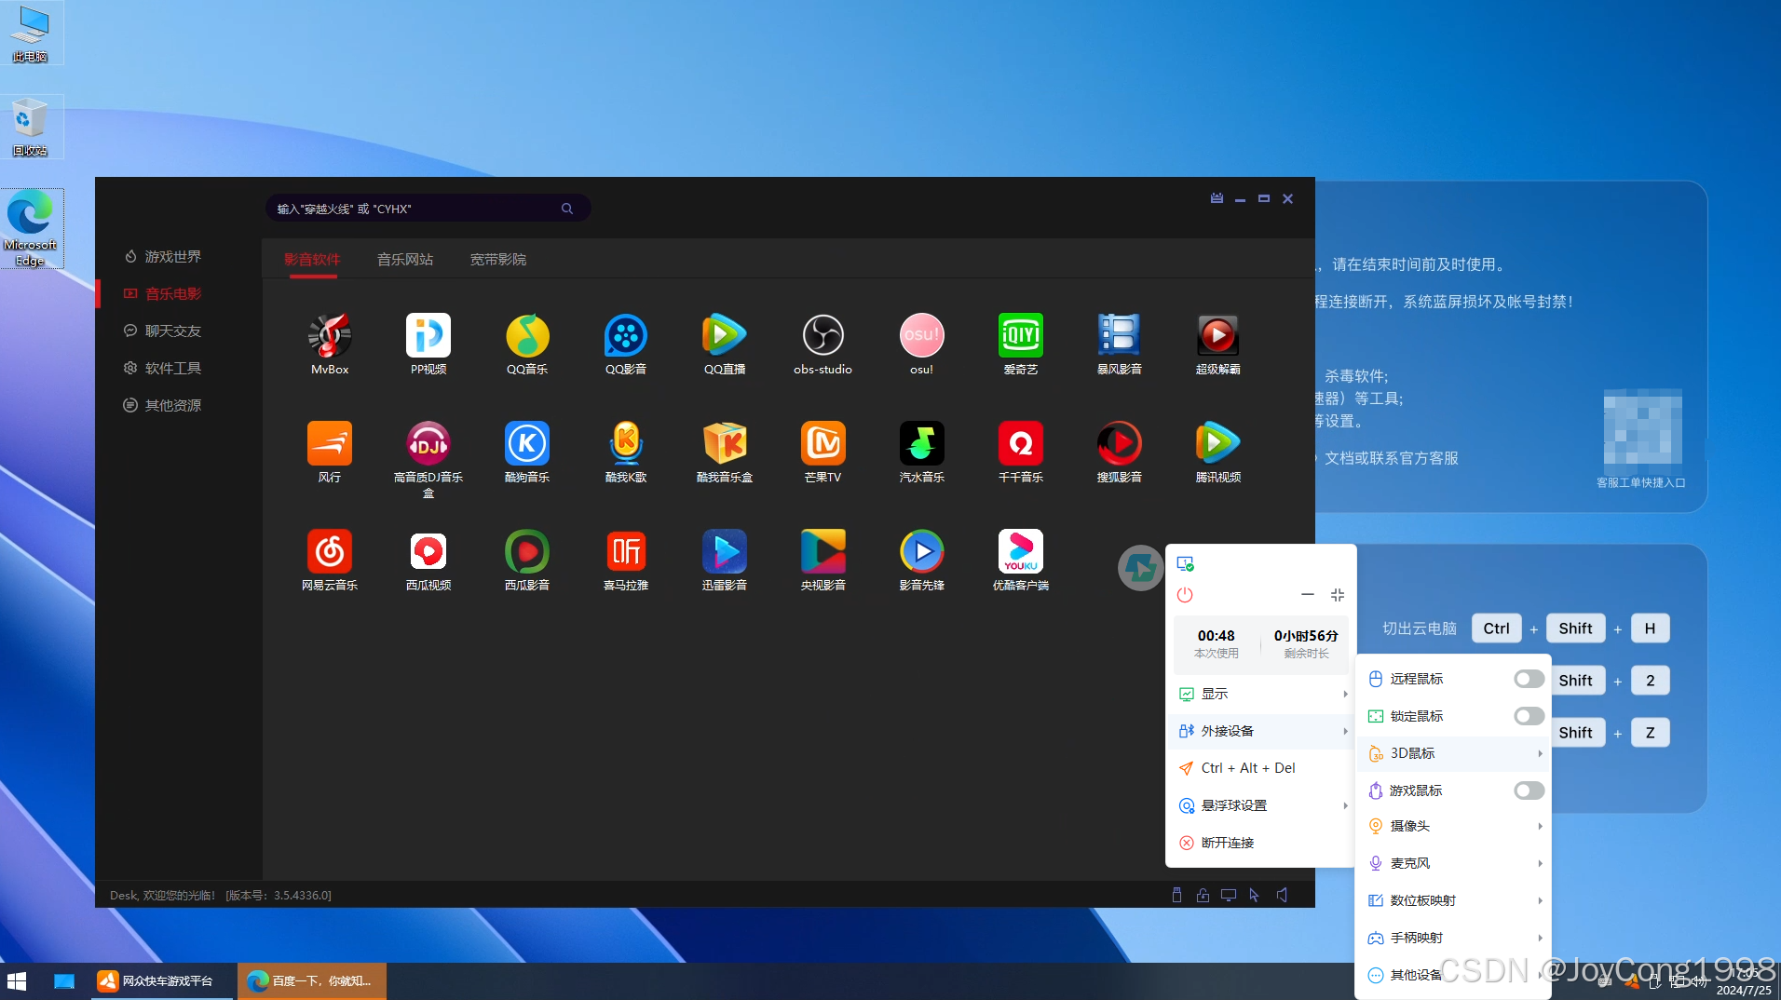Click the volume icon in platform status bar
This screenshot has width=1781, height=1000.
(1282, 895)
